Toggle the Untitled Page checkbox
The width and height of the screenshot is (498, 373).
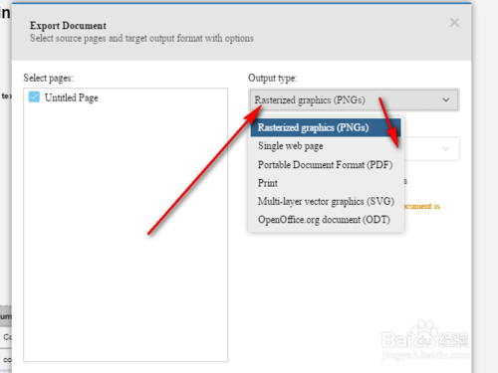click(x=34, y=96)
